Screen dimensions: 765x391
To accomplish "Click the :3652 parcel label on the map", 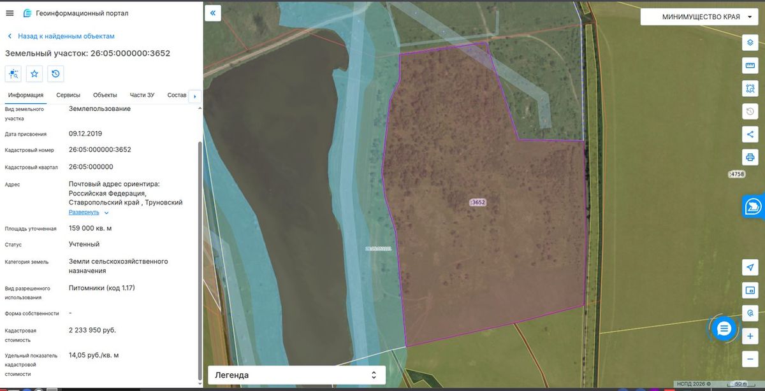I will tap(478, 203).
